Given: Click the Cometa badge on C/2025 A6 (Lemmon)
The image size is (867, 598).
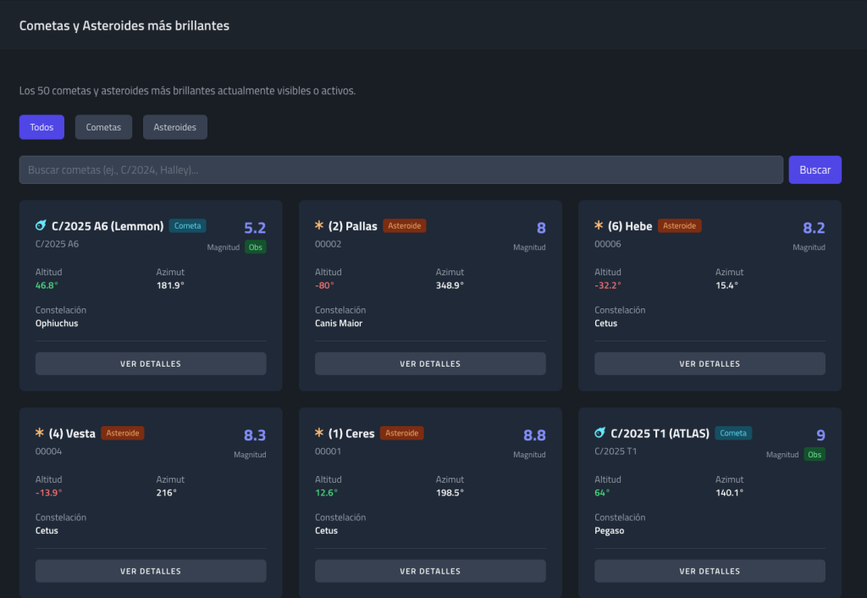Looking at the screenshot, I should point(187,225).
